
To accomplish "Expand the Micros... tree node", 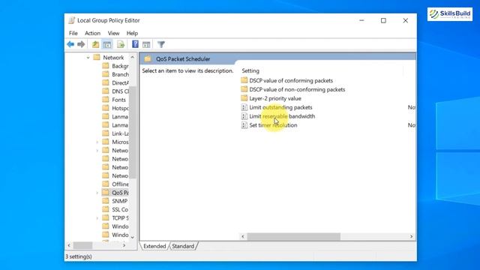I will pyautogui.click(x=97, y=142).
